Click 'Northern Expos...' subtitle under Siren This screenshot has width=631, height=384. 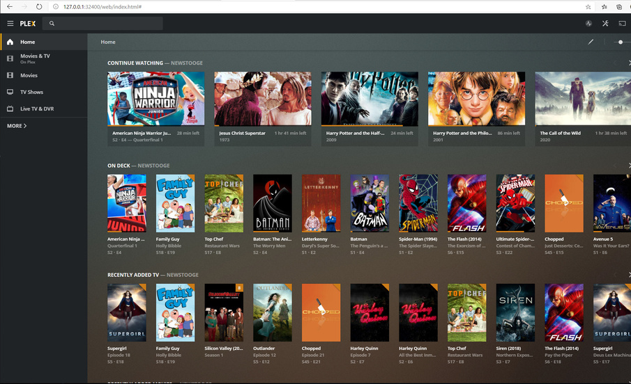(515, 355)
